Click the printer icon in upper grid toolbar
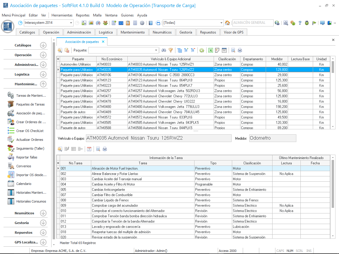This screenshot has width=339, height=254. (x=240, y=50)
